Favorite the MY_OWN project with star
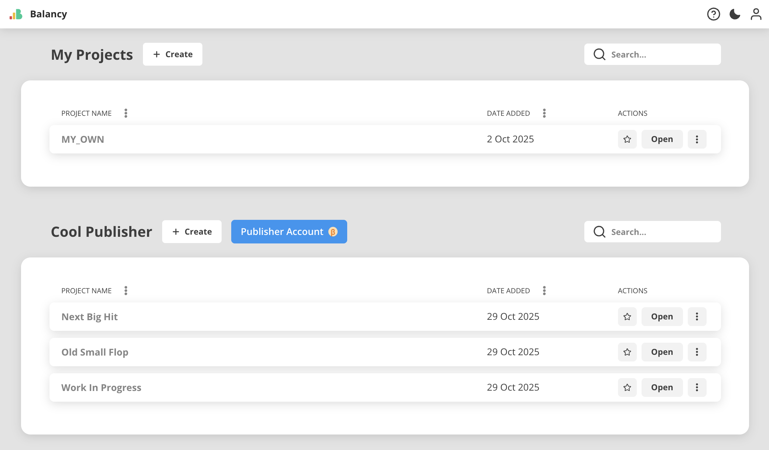The image size is (769, 450). pyautogui.click(x=627, y=139)
